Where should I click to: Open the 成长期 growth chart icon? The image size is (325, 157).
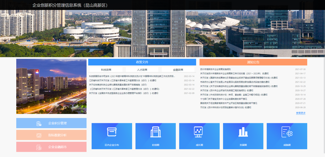[199, 131]
